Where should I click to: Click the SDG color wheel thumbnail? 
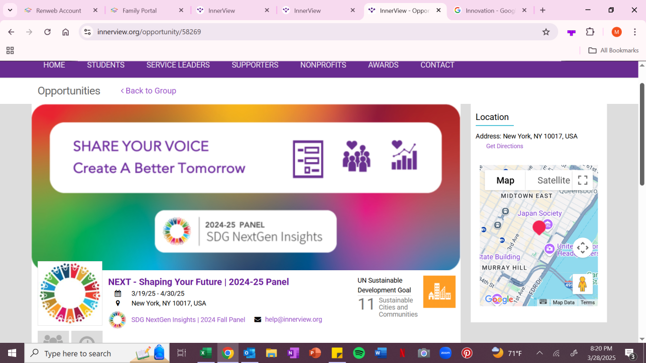point(70,293)
